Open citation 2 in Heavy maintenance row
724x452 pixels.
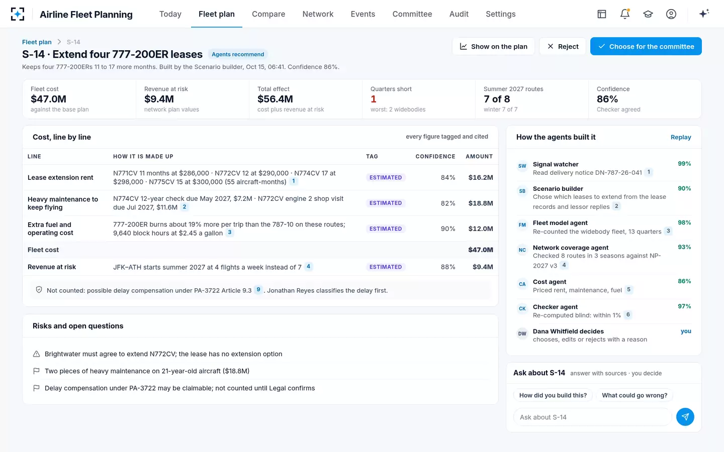(185, 207)
